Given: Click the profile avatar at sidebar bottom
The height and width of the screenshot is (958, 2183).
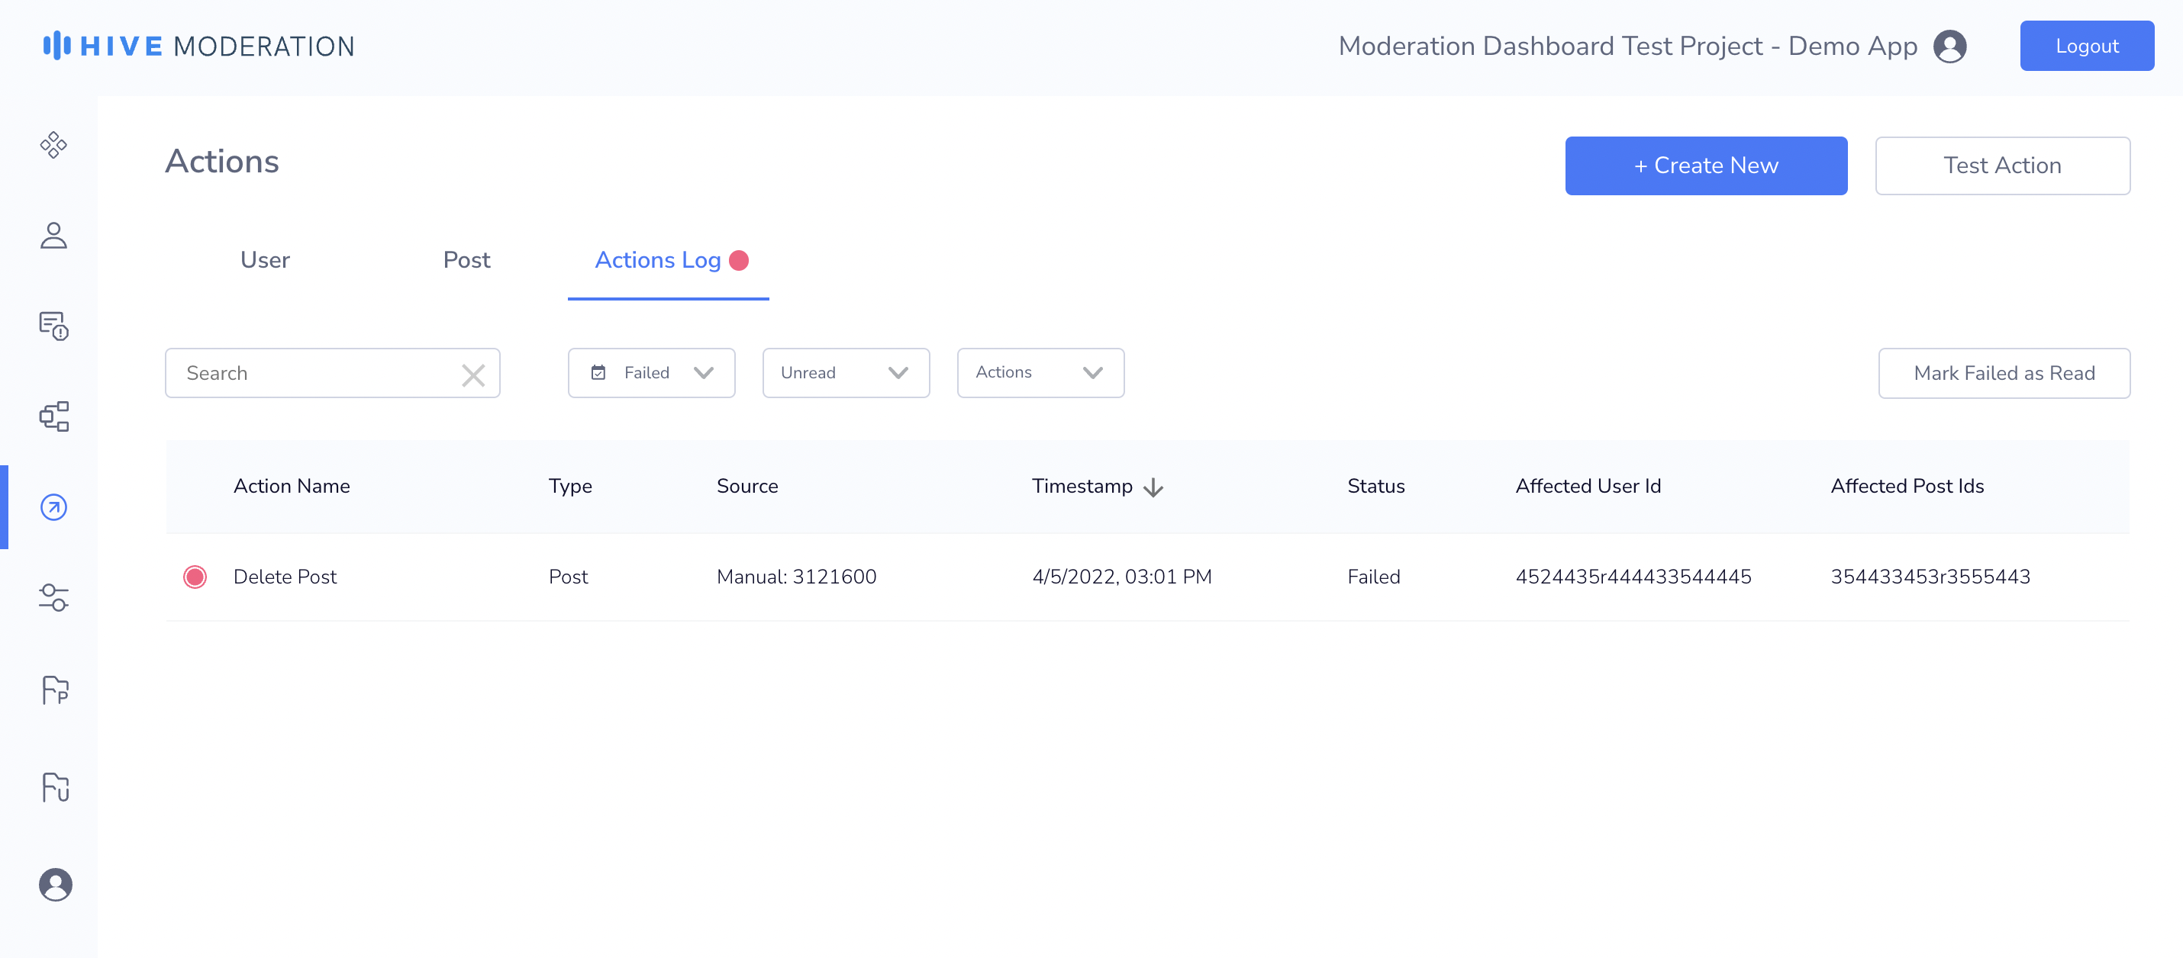Looking at the screenshot, I should click(x=55, y=884).
